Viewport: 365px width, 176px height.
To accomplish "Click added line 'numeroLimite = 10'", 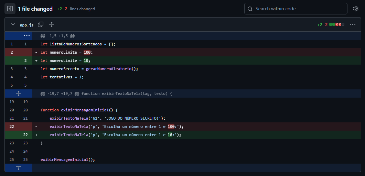I will coord(65,60).
